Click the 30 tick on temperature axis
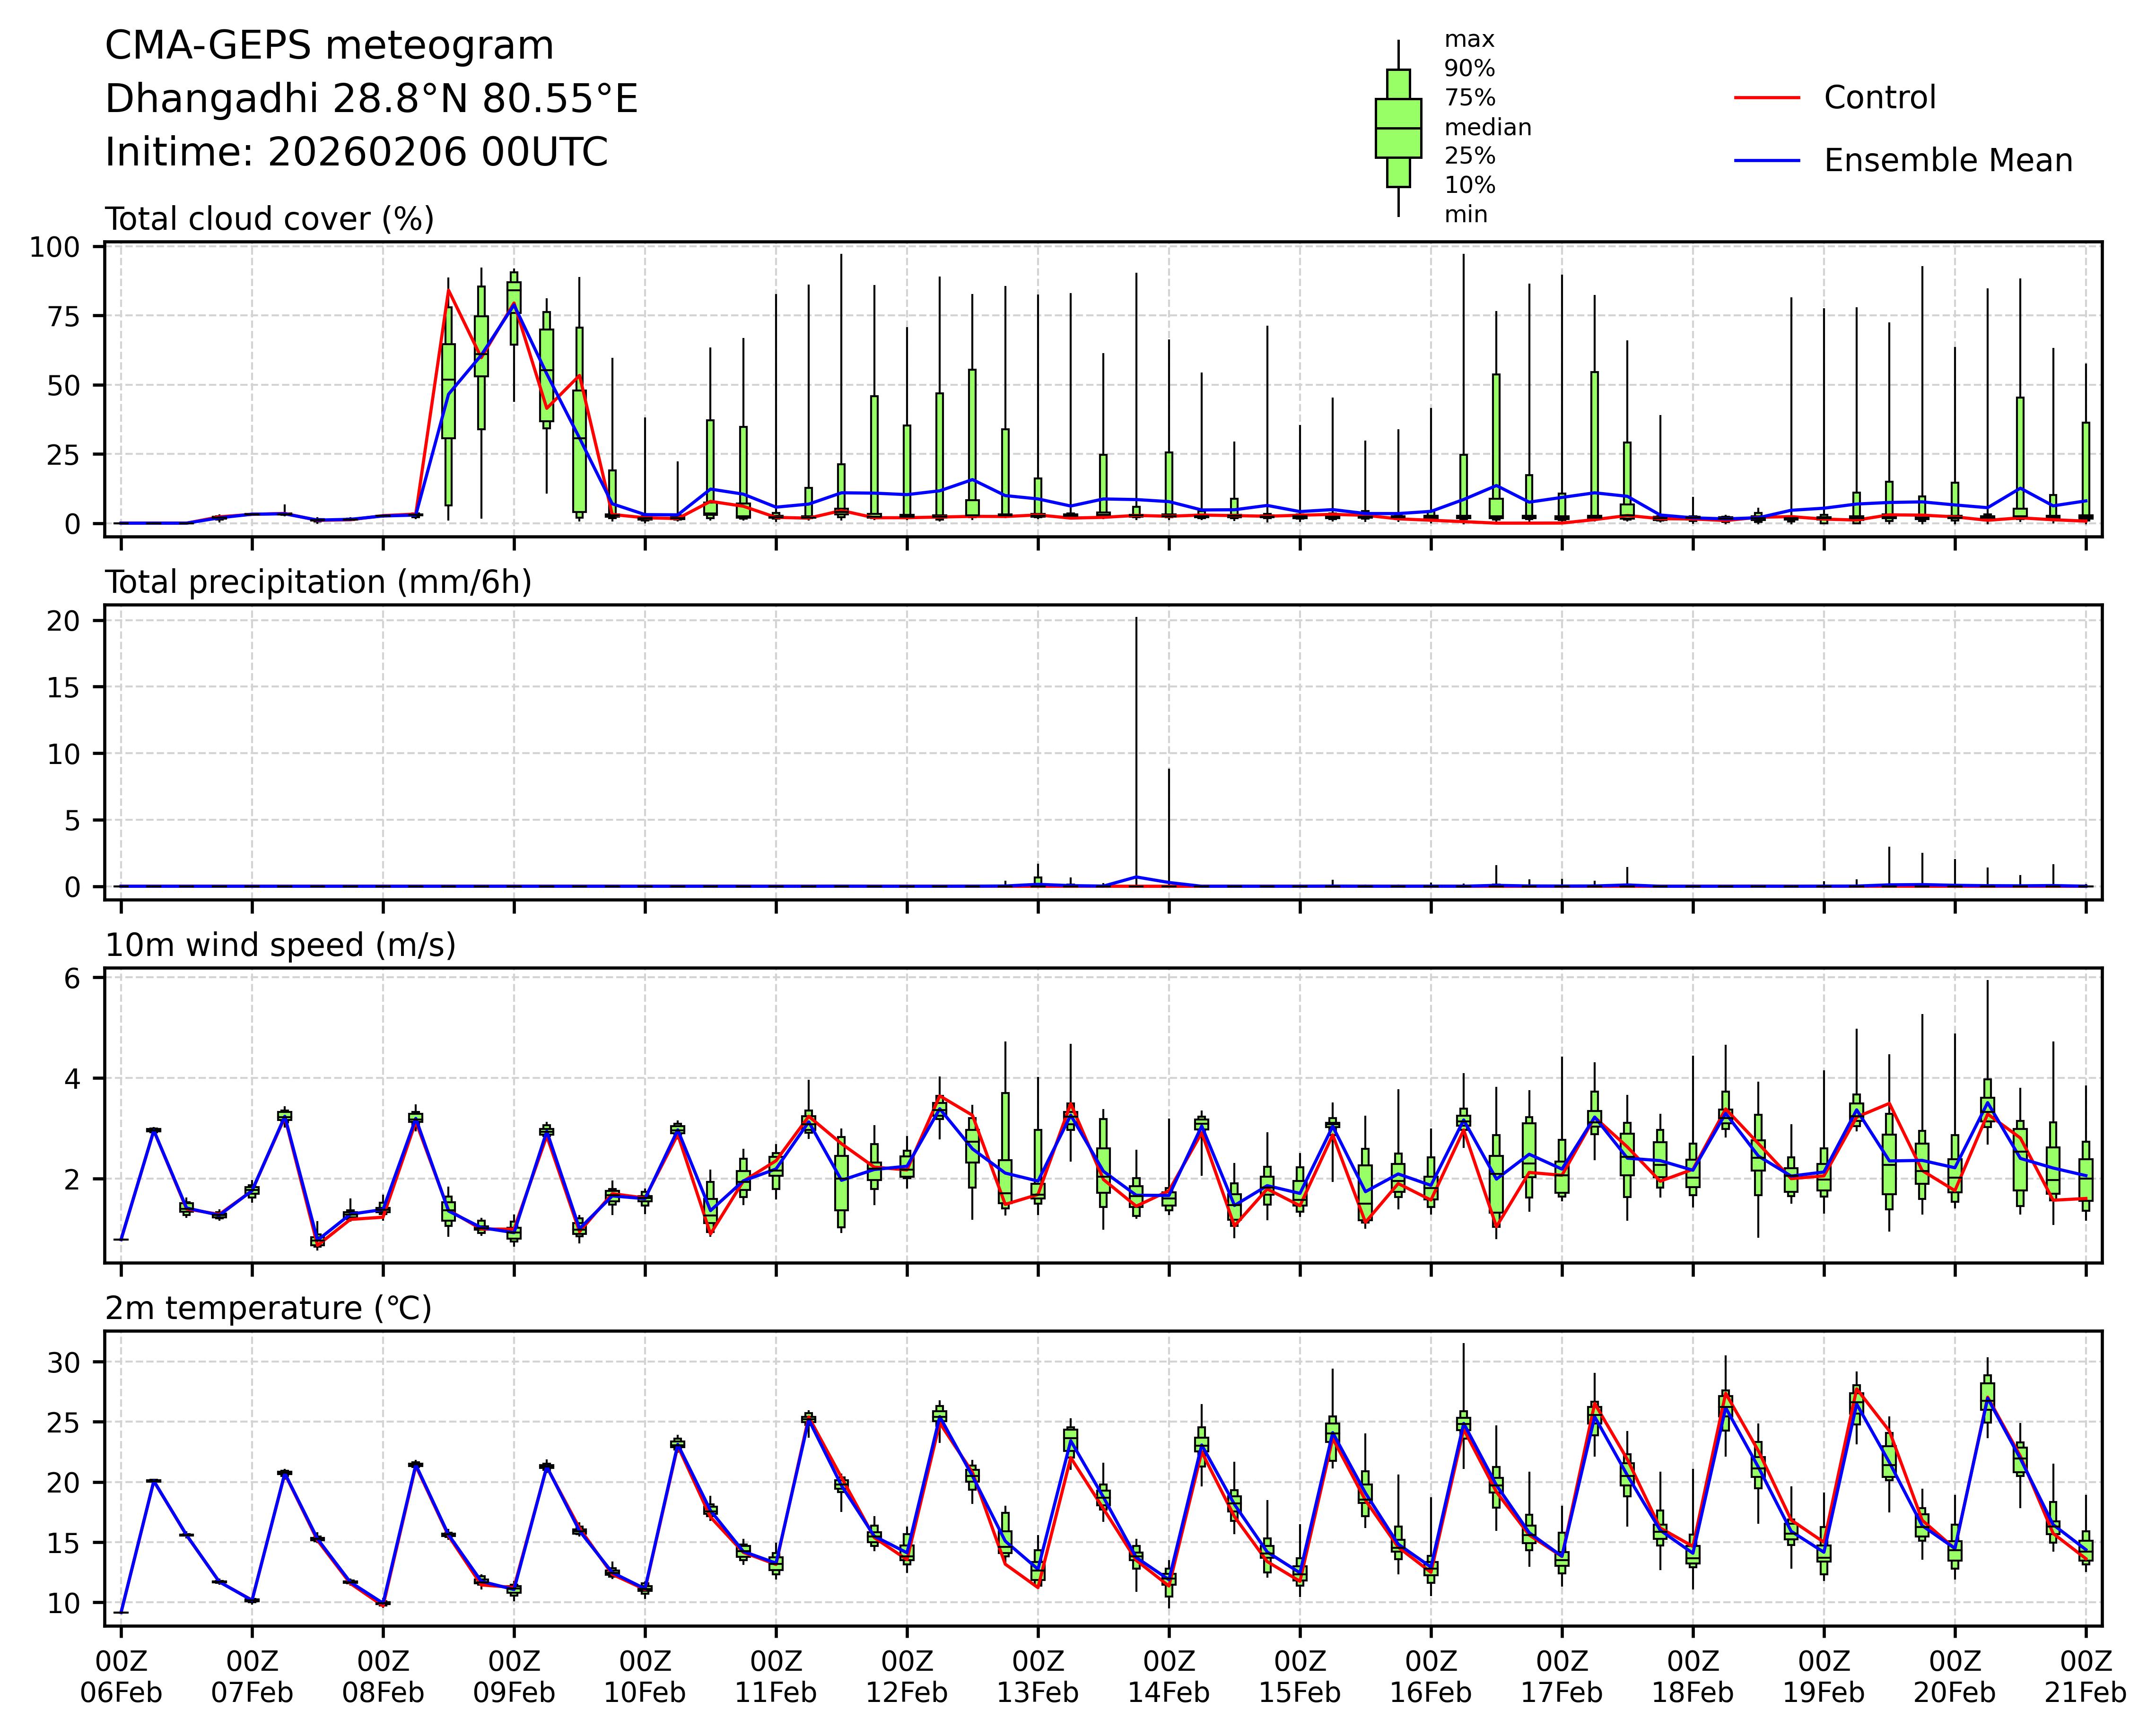This screenshot has height=1736, width=2156. (64, 1362)
